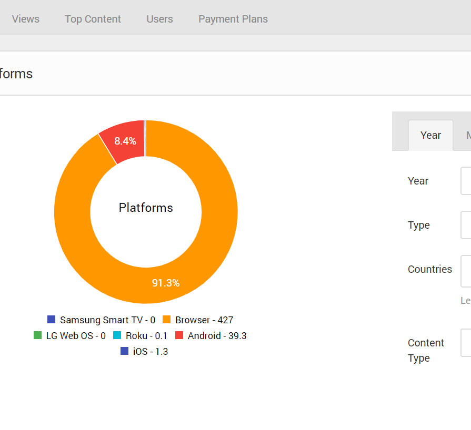Click the Samsung Smart TV legend square
The height and width of the screenshot is (430, 471).
pos(50,320)
